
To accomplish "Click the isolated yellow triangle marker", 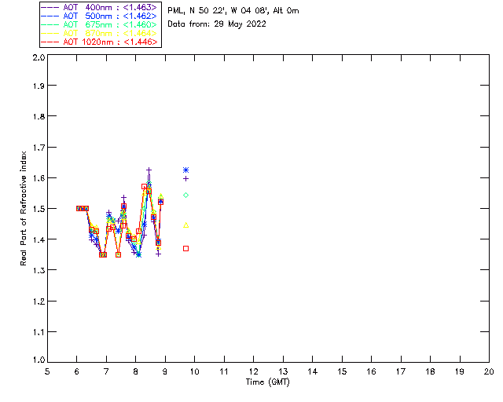I will coord(185,225).
